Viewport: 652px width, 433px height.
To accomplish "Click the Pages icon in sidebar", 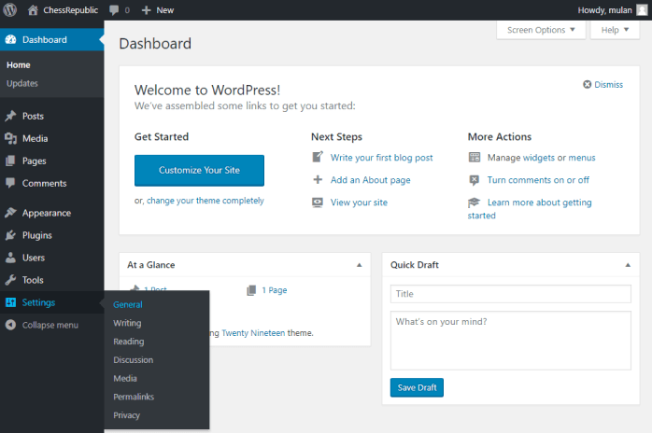I will (x=10, y=161).
